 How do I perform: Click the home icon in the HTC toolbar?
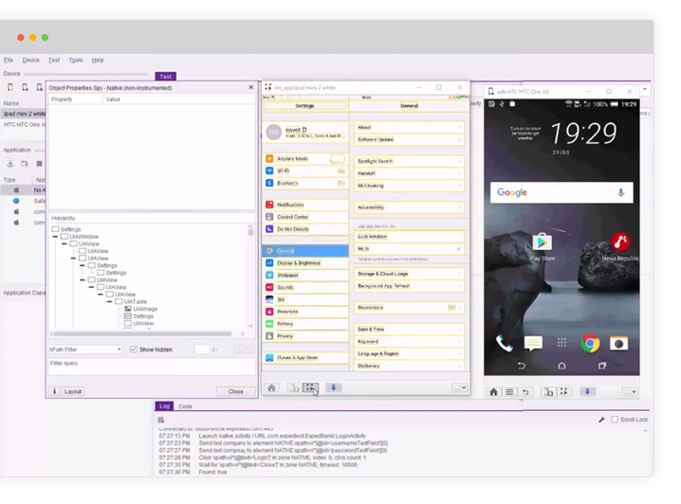493,391
